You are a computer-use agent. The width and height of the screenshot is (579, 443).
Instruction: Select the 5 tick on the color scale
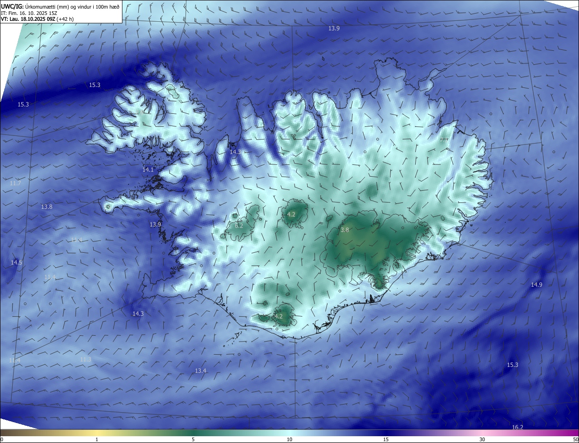(193, 439)
